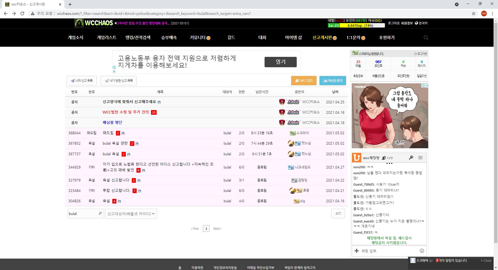Open the 게임리스트 menu
This screenshot has height=270, width=498.
pyautogui.click(x=107, y=38)
